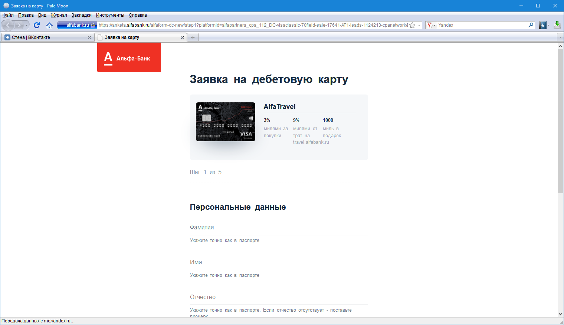
Task: Focus the Yandex search box
Action: [482, 25]
